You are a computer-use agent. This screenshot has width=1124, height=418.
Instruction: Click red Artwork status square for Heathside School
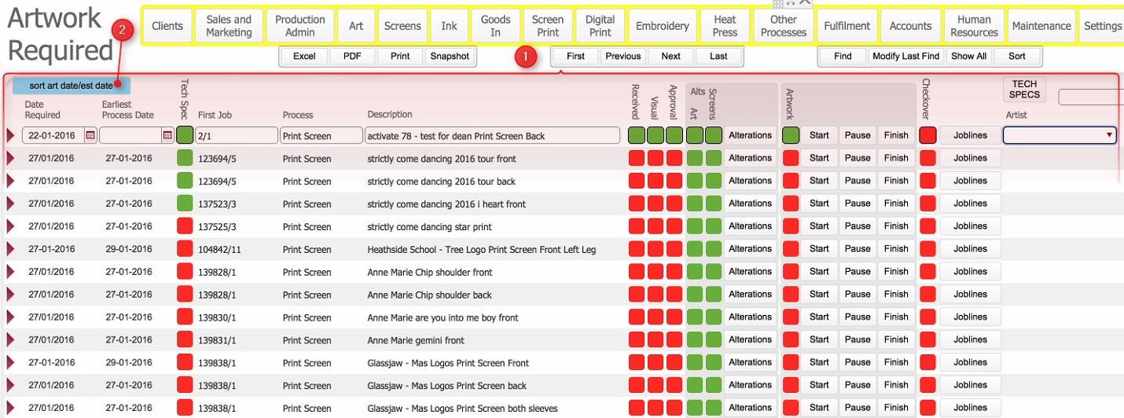pos(791,249)
